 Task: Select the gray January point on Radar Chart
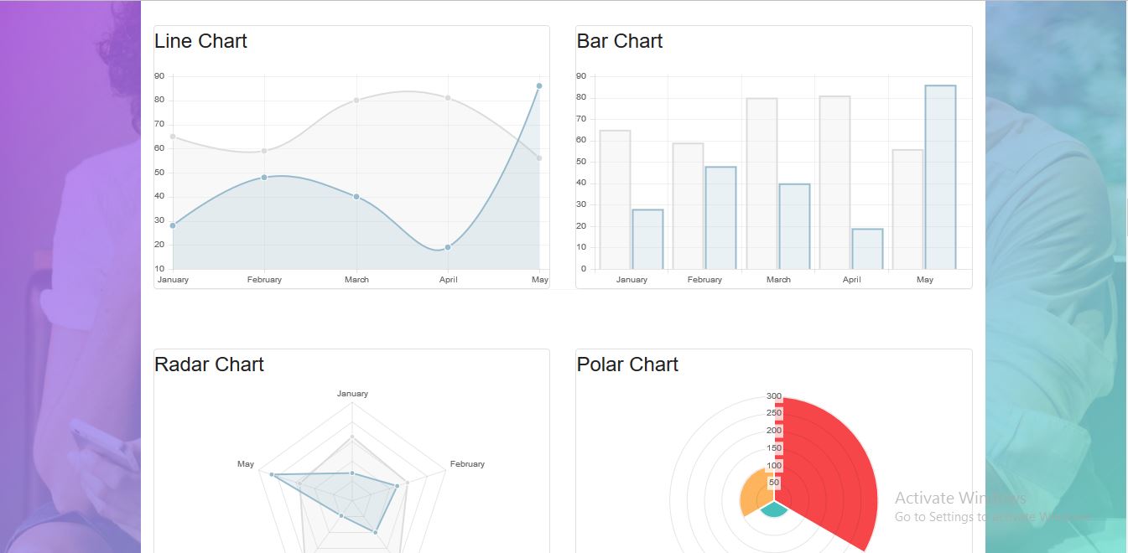click(352, 437)
